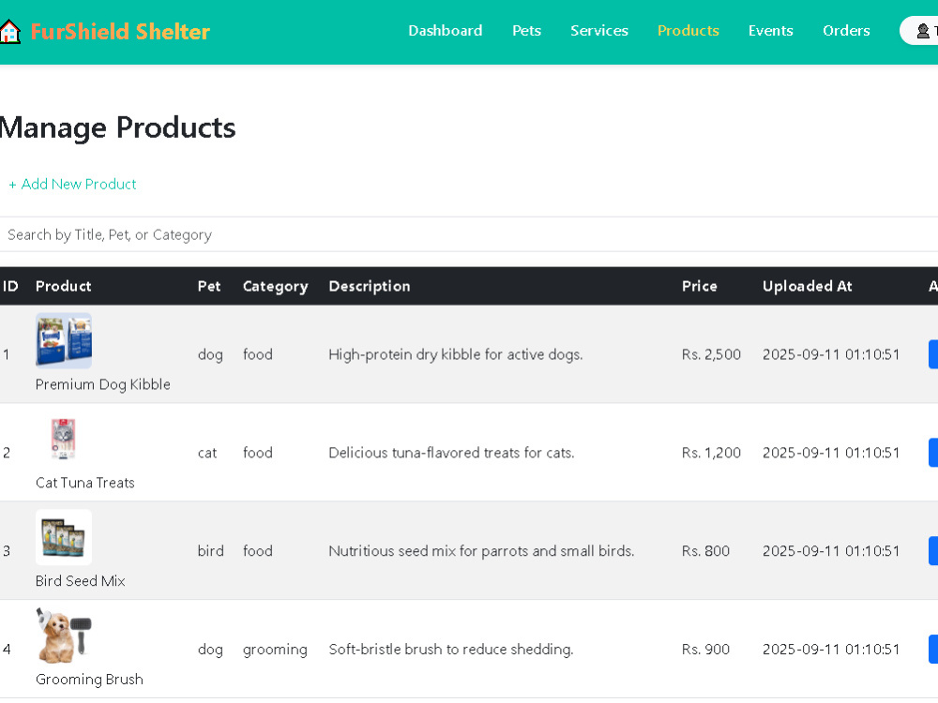
Task: Select the Products navigation tab
Action: pyautogui.click(x=688, y=31)
